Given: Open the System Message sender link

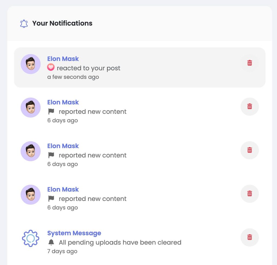Looking at the screenshot, I should tap(74, 233).
